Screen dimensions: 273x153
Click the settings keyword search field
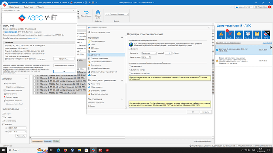click(x=106, y=32)
